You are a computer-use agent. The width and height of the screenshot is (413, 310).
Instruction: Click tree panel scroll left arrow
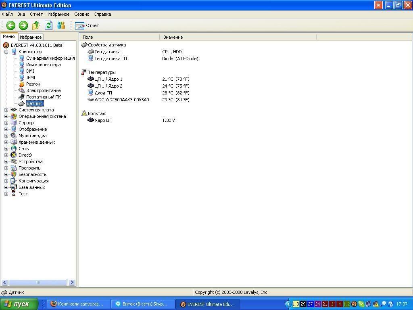click(4, 282)
